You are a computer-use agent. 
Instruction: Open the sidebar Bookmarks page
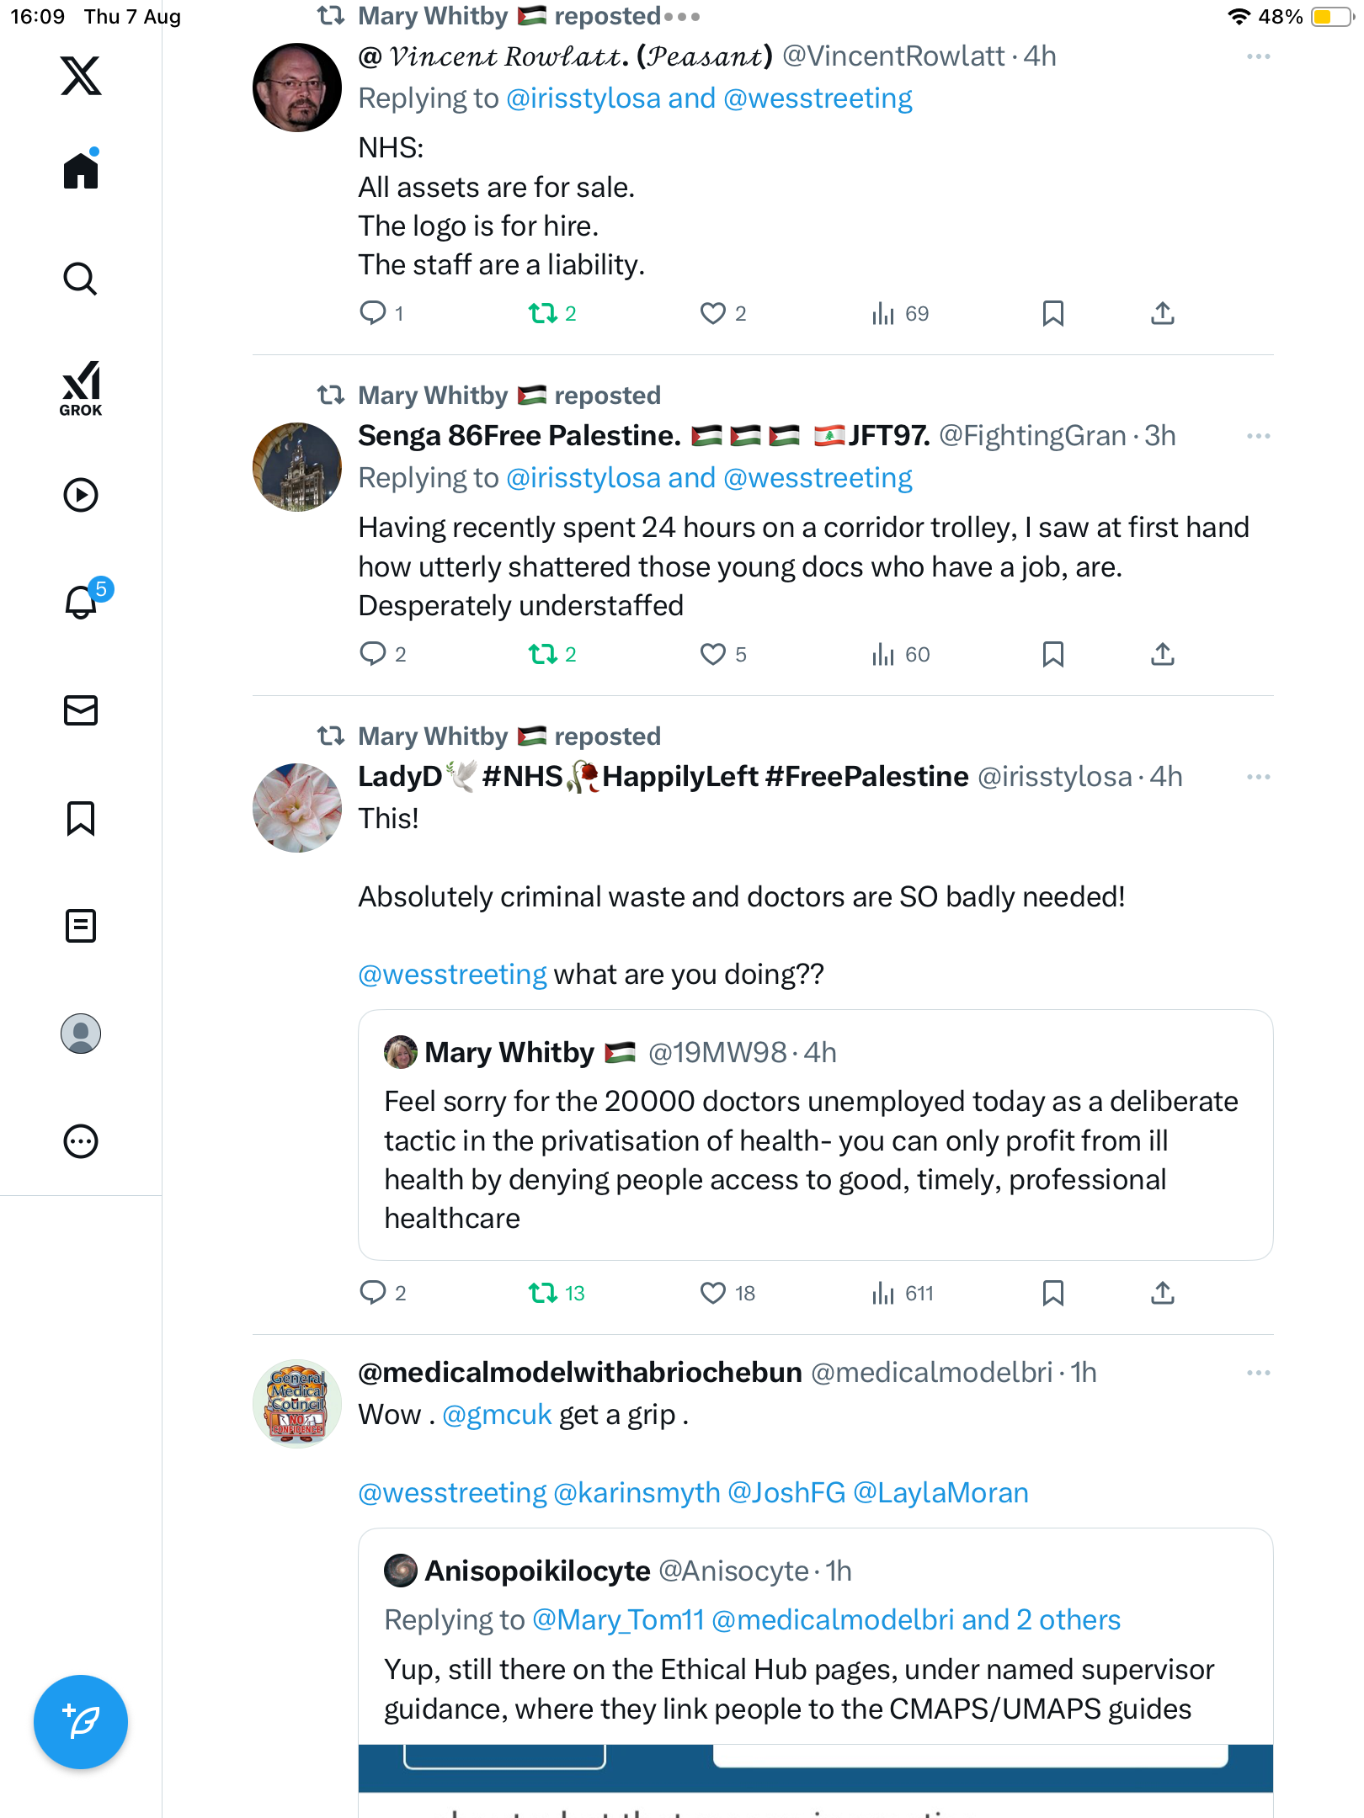pos(81,818)
